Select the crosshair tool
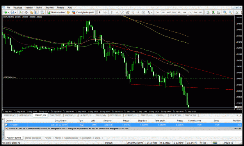Image resolution: width=244 pixels, height=146 pixels. pos(105,12)
